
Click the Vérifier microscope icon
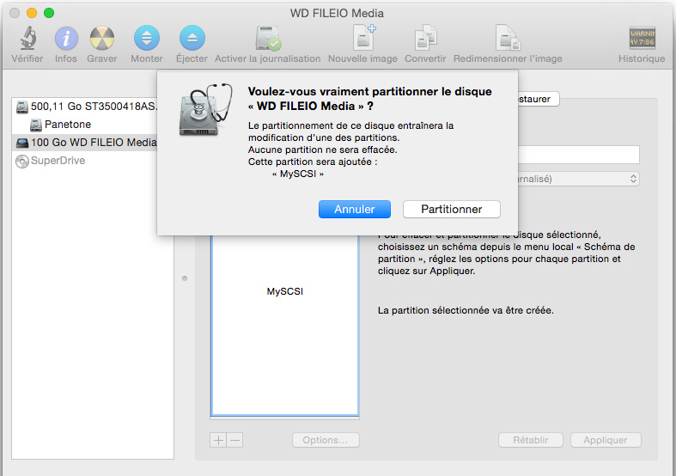pyautogui.click(x=28, y=38)
